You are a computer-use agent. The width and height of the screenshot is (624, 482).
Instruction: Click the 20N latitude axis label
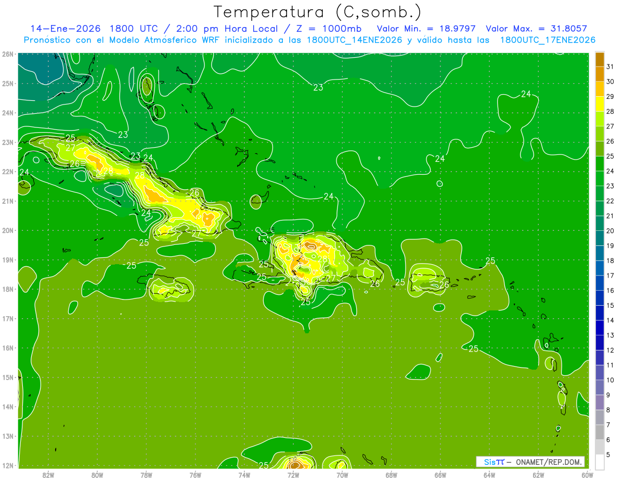[7, 230]
